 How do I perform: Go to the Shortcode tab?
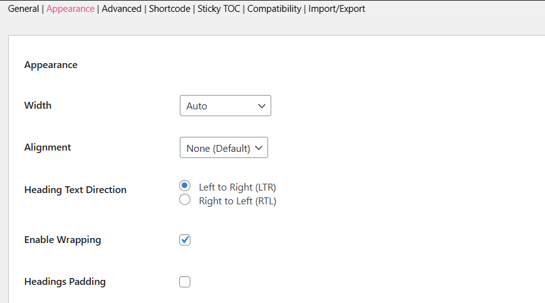(170, 9)
